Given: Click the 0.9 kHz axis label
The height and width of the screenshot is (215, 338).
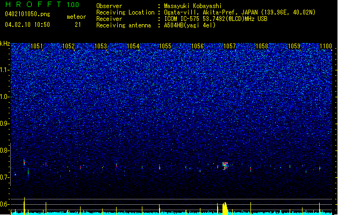Looking at the screenshot, I should [x=4, y=123].
